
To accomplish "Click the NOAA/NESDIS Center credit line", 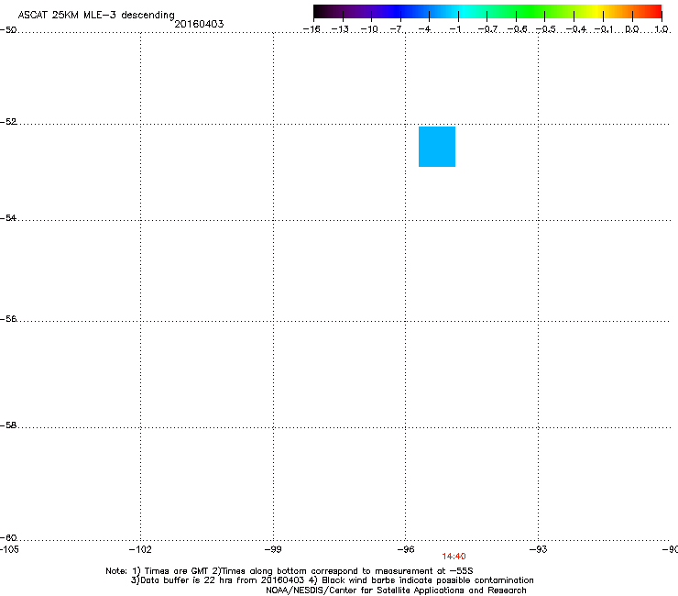I will pyautogui.click(x=396, y=590).
